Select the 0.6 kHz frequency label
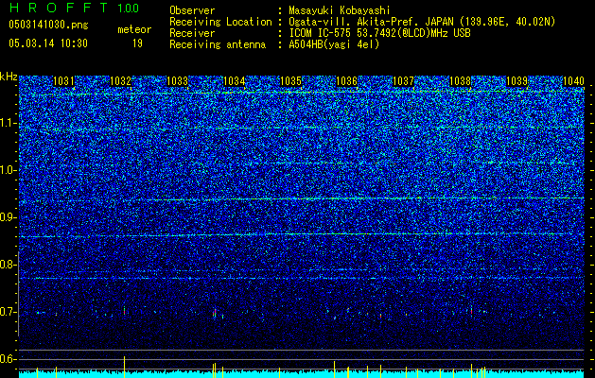Image resolution: width=595 pixels, height=378 pixels. pyautogui.click(x=8, y=359)
